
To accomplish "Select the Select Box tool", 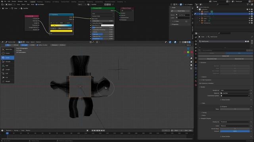I will click(8, 49).
